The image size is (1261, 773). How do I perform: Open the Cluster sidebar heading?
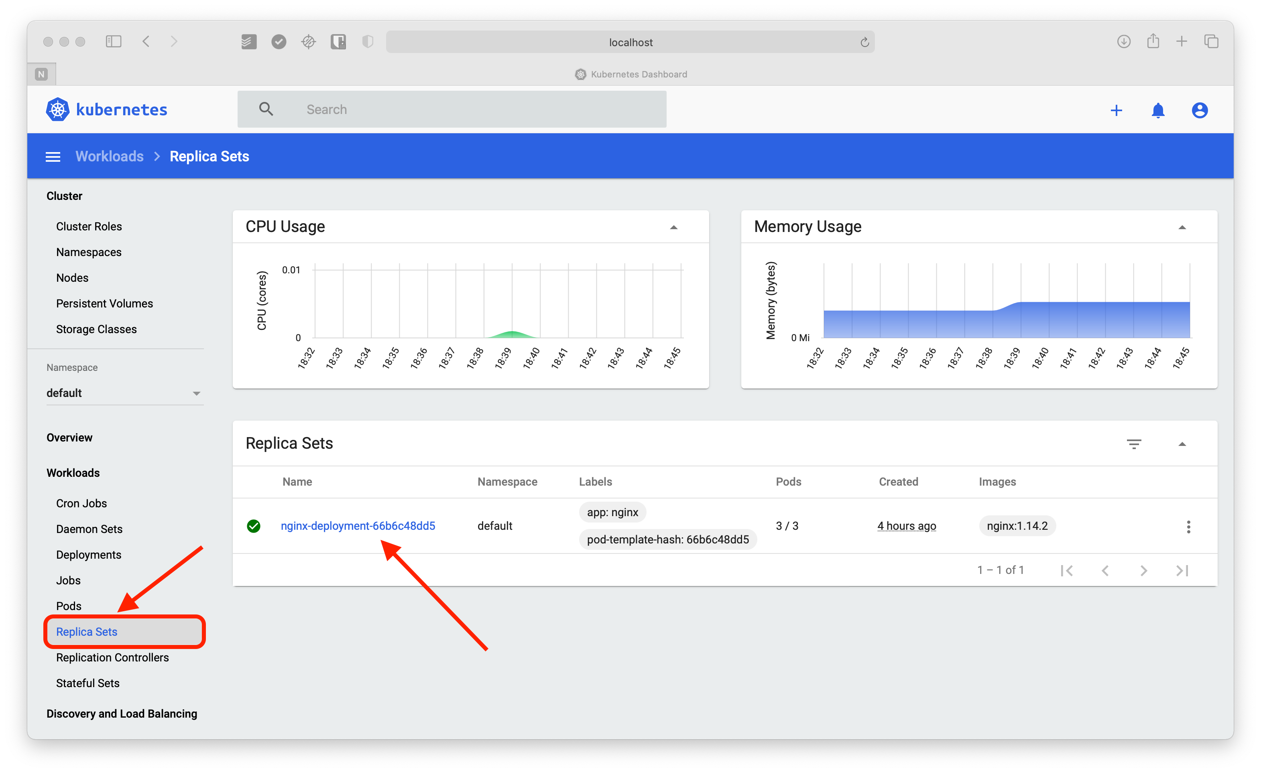click(x=64, y=195)
